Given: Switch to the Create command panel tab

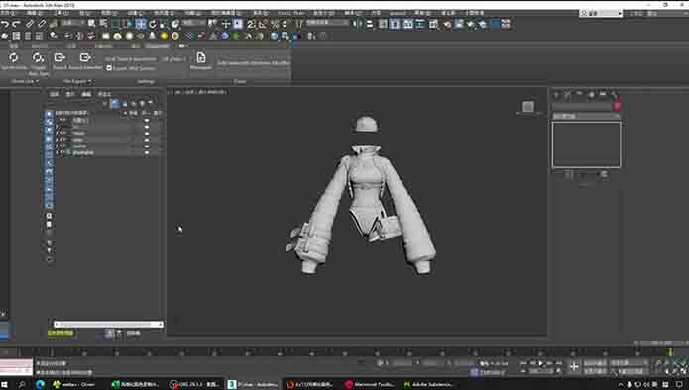Looking at the screenshot, I should tap(556, 94).
